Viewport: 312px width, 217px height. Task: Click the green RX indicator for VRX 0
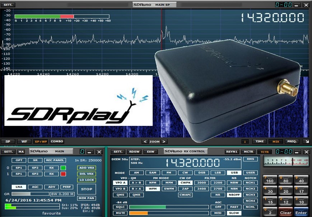pyautogui.click(x=63, y=168)
